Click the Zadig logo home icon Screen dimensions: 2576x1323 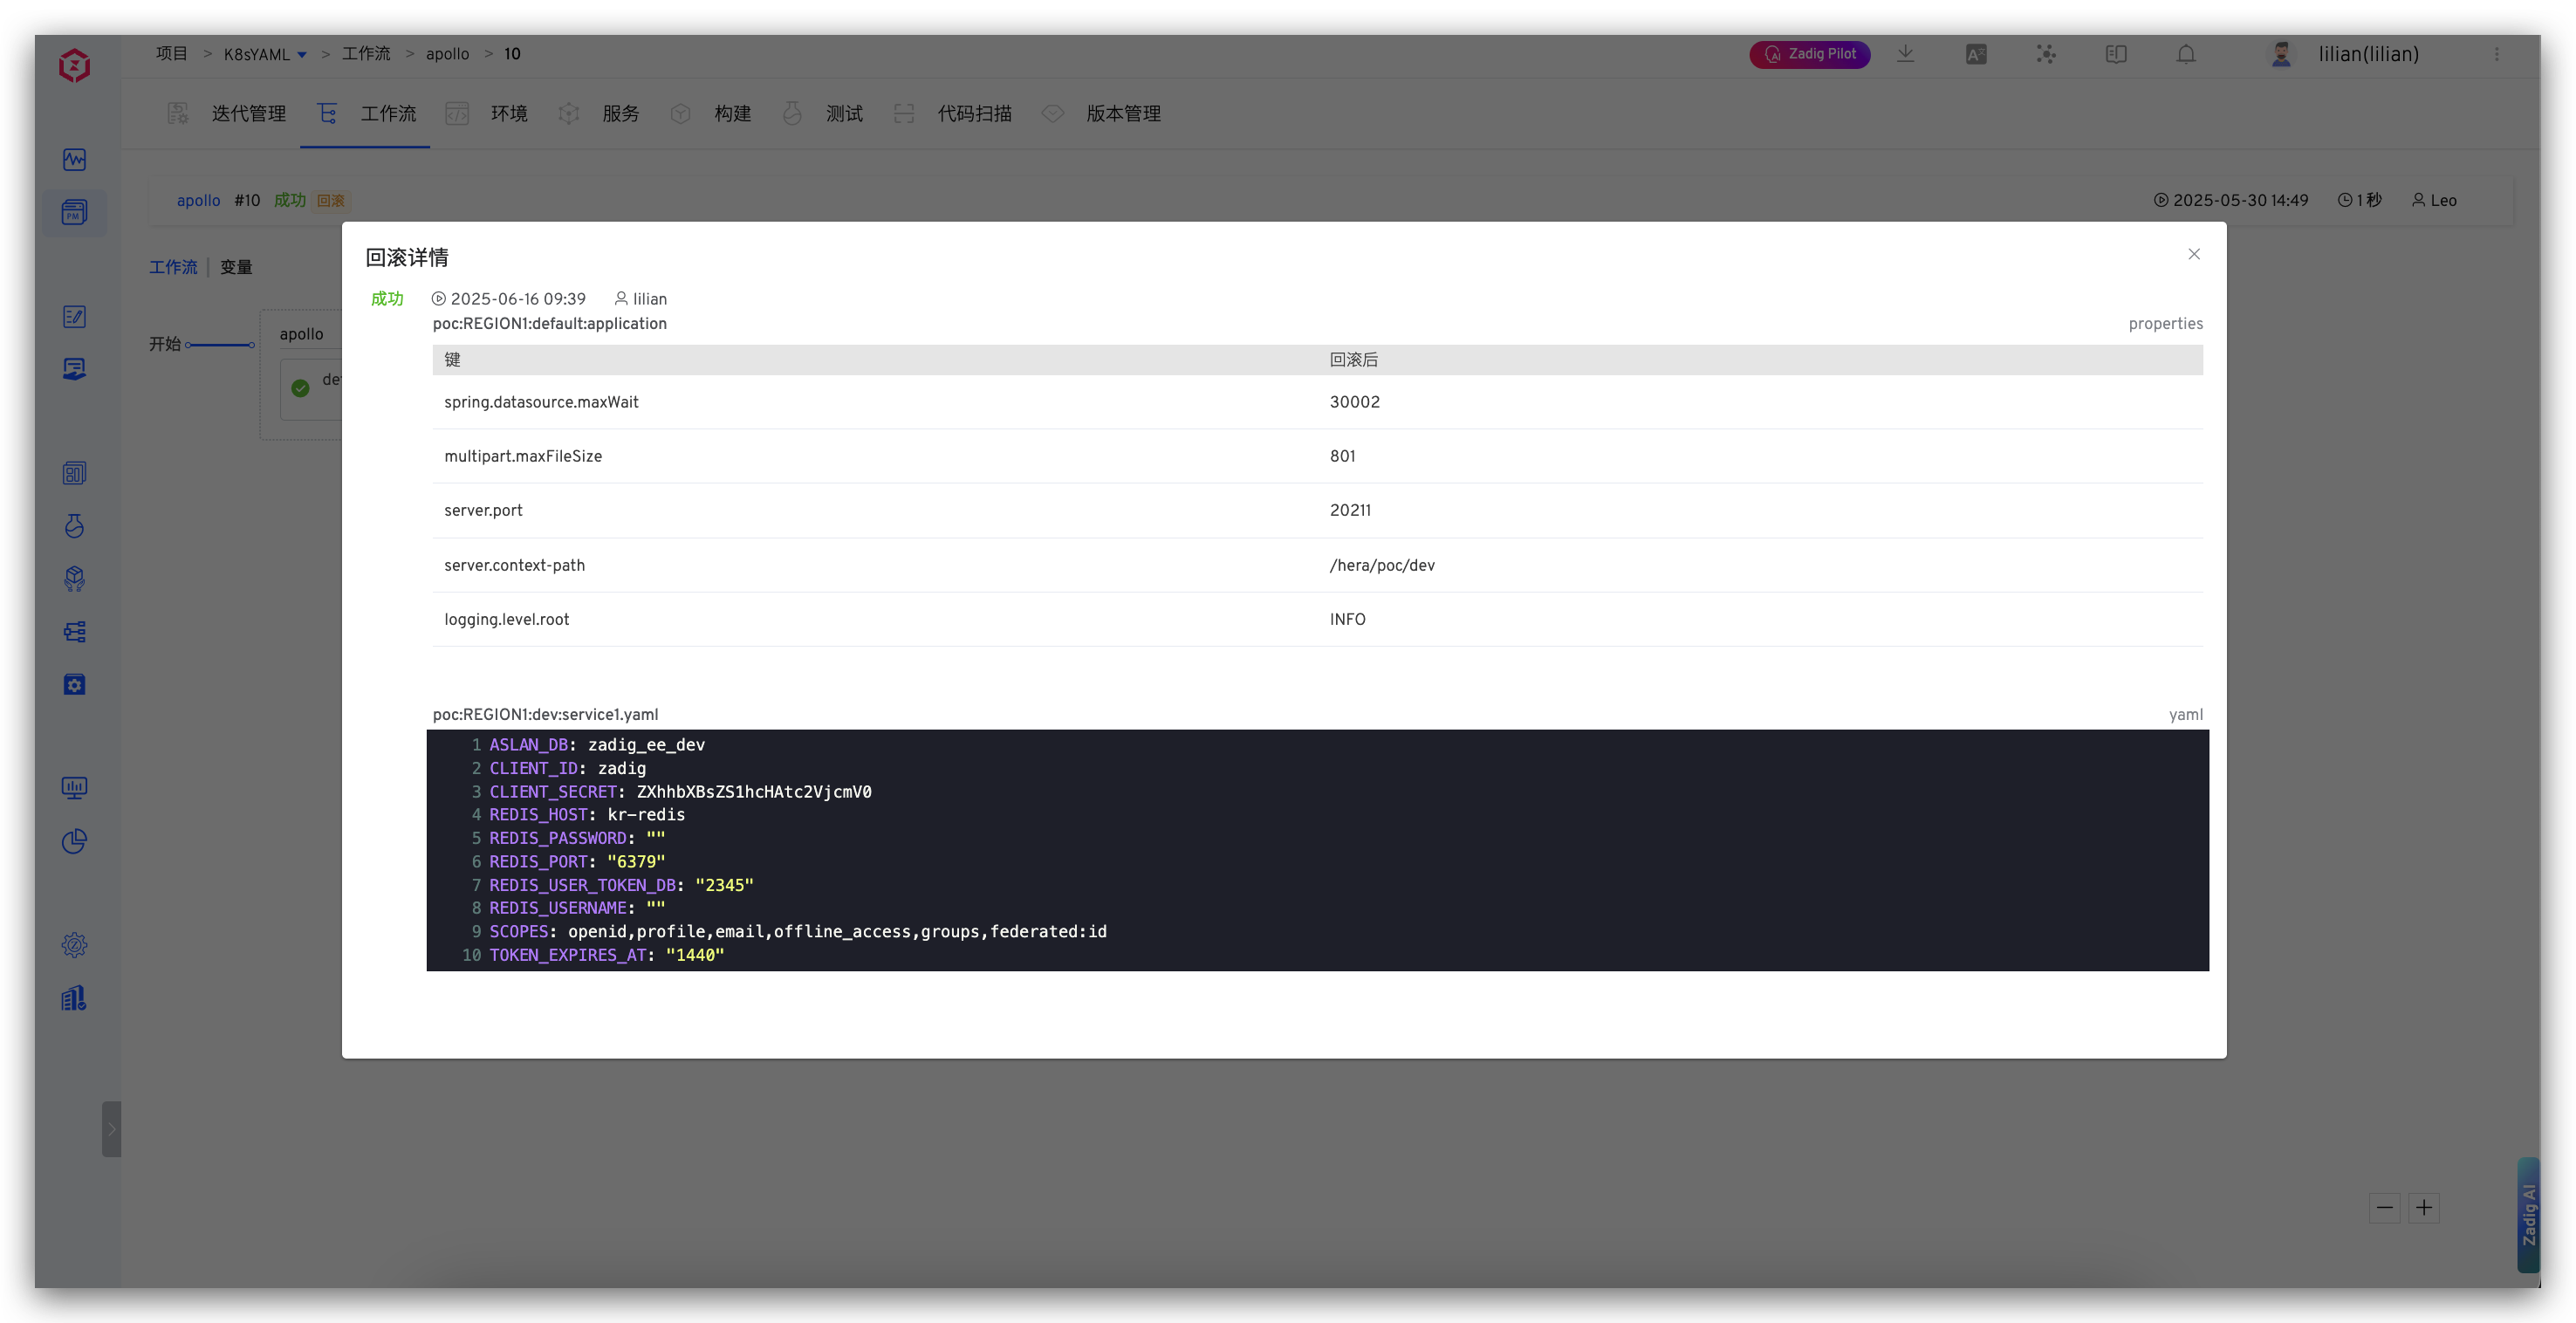[74, 66]
